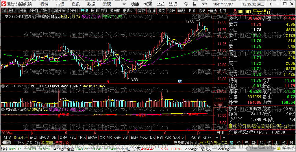Click the small square icon before 分时

pos(4,11)
